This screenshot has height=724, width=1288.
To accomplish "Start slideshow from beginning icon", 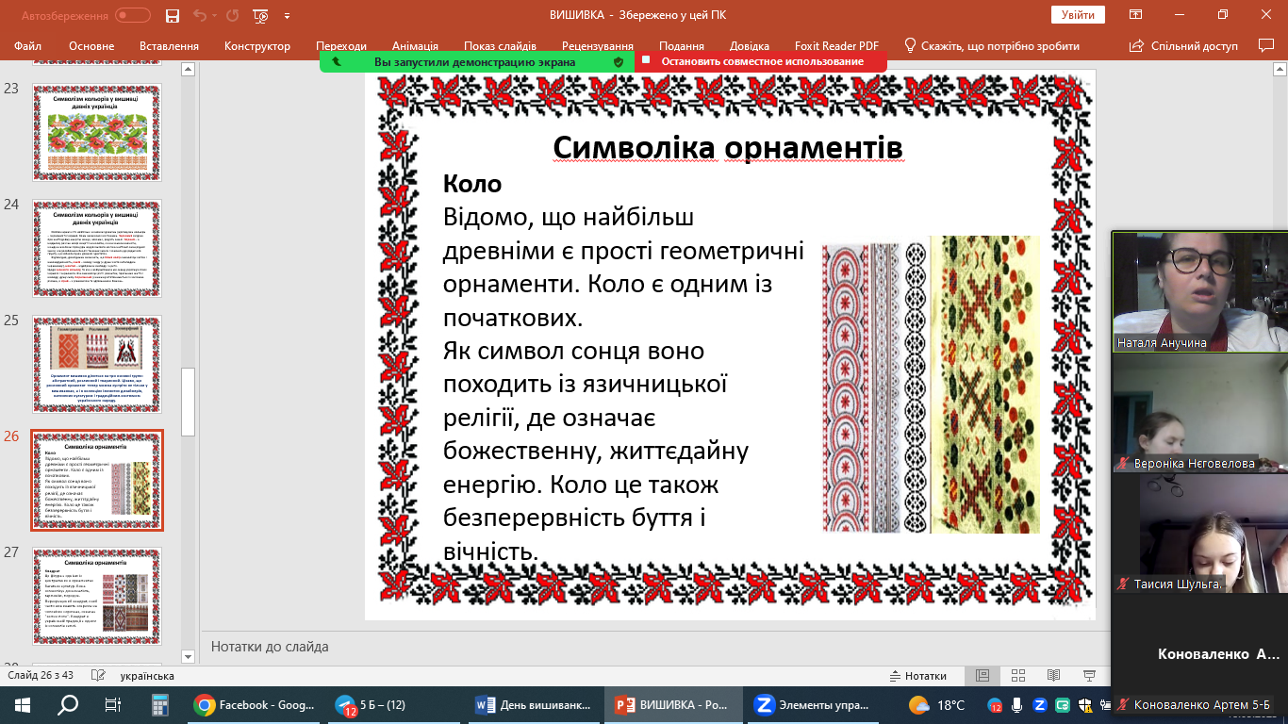I will pos(261,15).
